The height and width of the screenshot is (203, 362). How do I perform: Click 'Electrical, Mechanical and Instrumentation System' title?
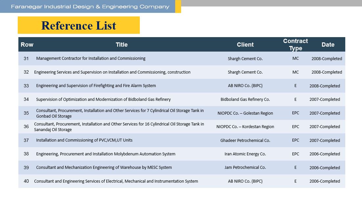(x=116, y=181)
